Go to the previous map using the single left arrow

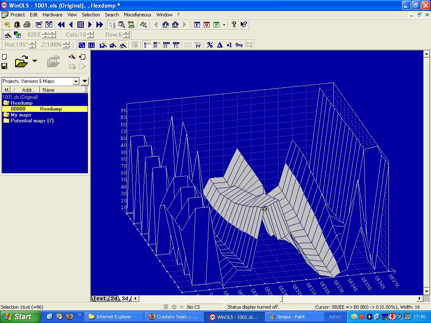pyautogui.click(x=71, y=25)
